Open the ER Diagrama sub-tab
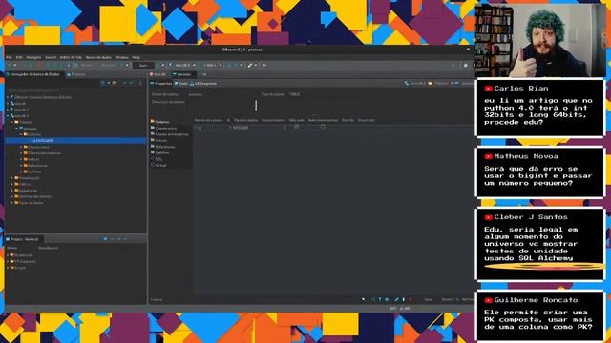The image size is (611, 343). [x=203, y=84]
